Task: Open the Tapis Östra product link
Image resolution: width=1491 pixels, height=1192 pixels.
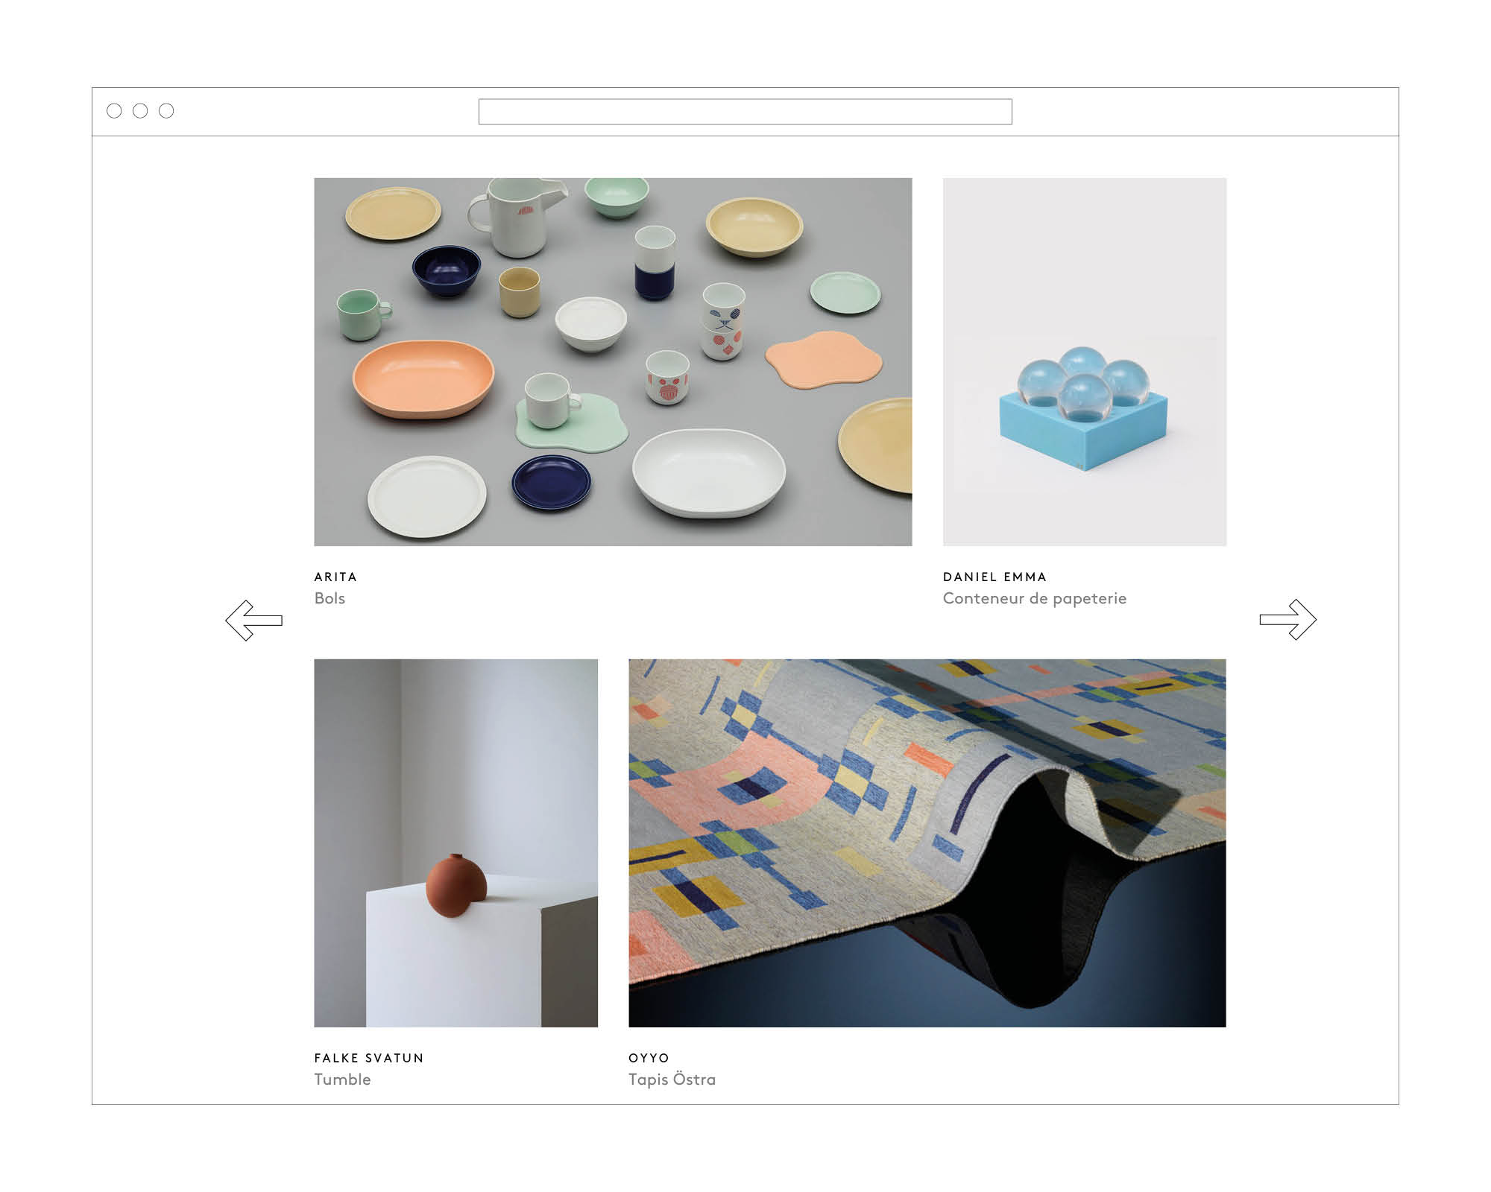Action: tap(672, 1080)
